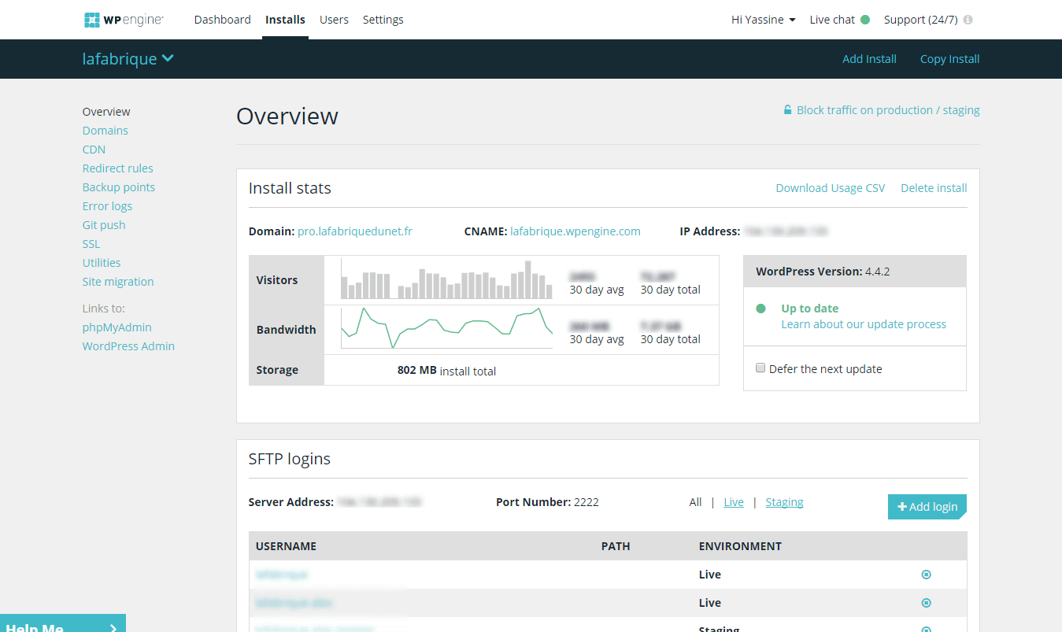
Task: Click the Support info icon
Action: click(x=968, y=20)
